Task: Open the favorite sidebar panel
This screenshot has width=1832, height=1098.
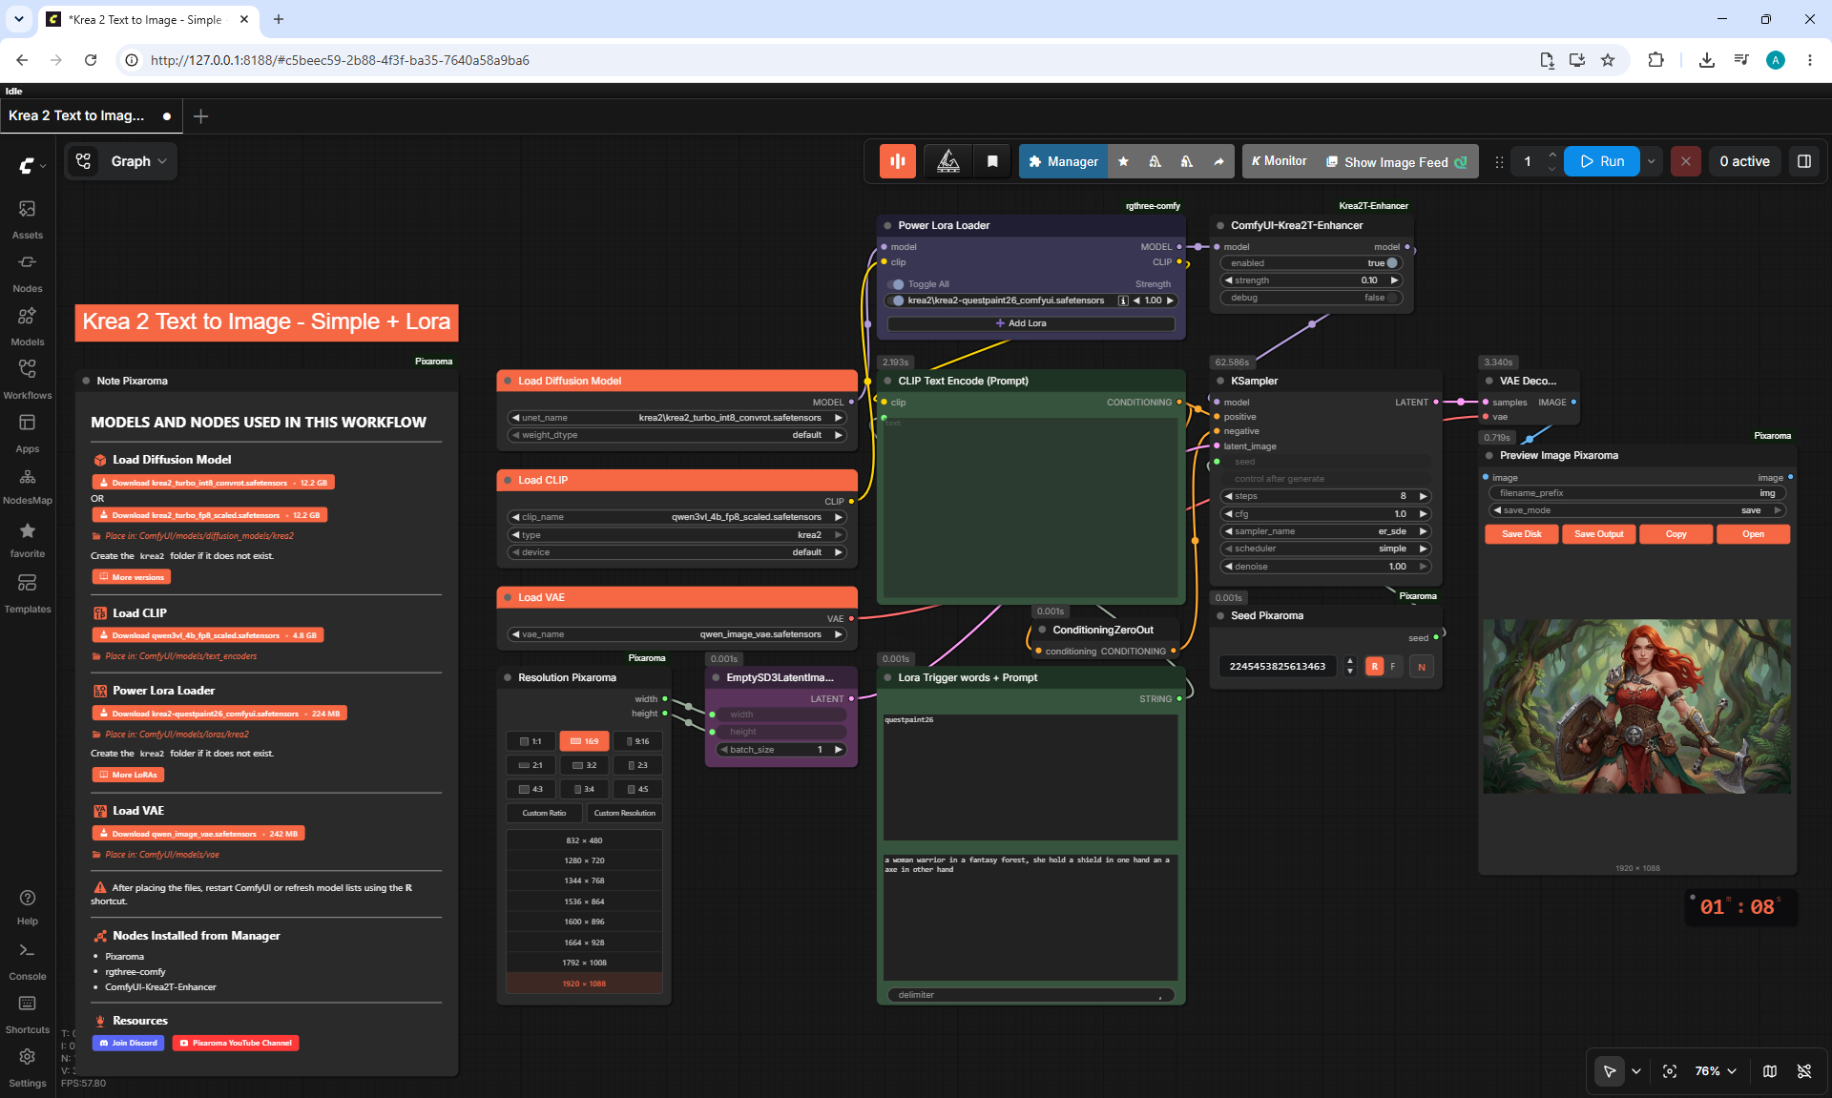Action: (x=28, y=539)
